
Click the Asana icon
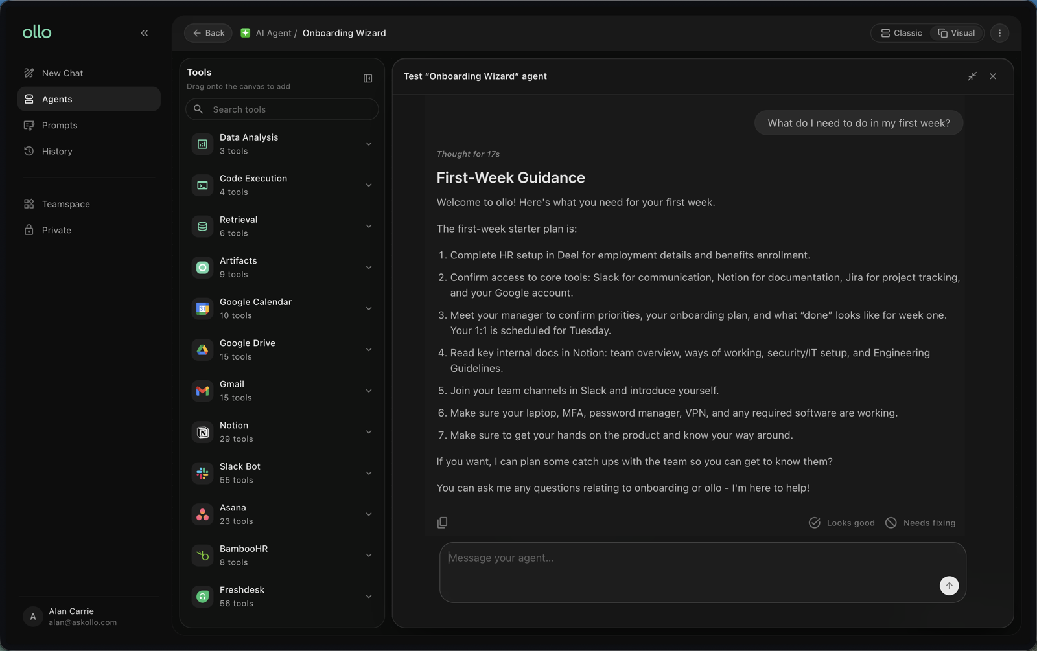[x=202, y=514]
